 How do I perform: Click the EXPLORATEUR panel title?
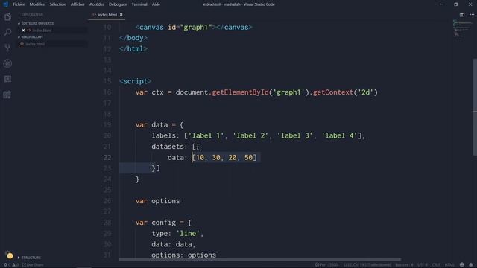pos(32,15)
